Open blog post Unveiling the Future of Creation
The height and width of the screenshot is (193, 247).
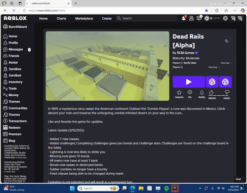coord(17,152)
